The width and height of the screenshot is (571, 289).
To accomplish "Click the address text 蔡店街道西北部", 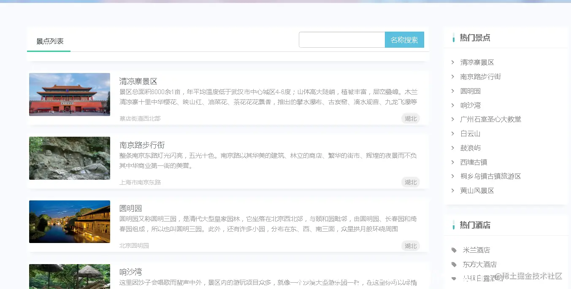I will click(x=140, y=119).
